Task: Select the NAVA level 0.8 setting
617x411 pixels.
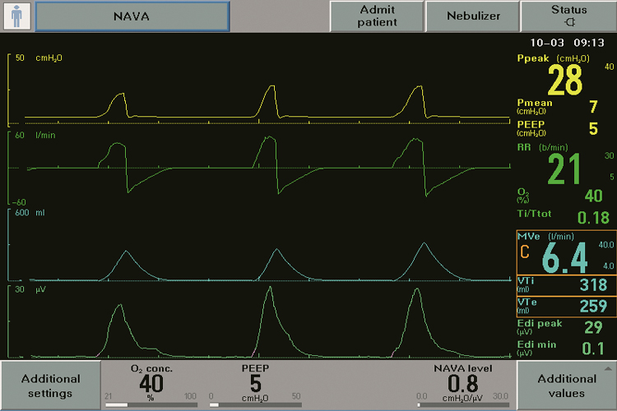Action: (x=463, y=380)
